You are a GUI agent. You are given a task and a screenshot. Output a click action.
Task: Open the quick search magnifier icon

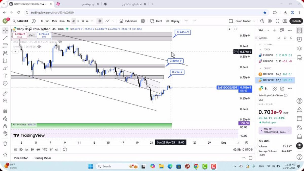(262, 21)
